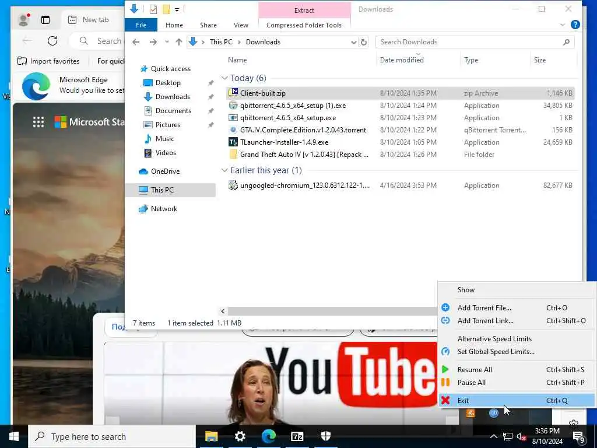
Task: Click the Extract contextual tab header
Action: pyautogui.click(x=304, y=10)
